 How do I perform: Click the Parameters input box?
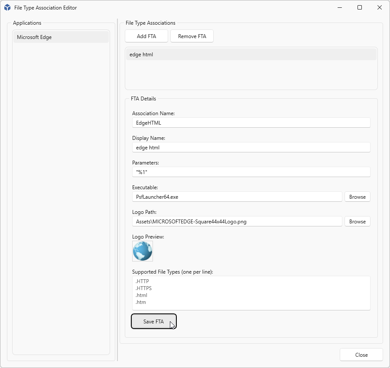point(251,172)
